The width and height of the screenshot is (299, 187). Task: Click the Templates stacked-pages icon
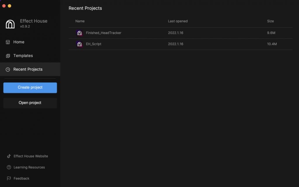coord(8,56)
